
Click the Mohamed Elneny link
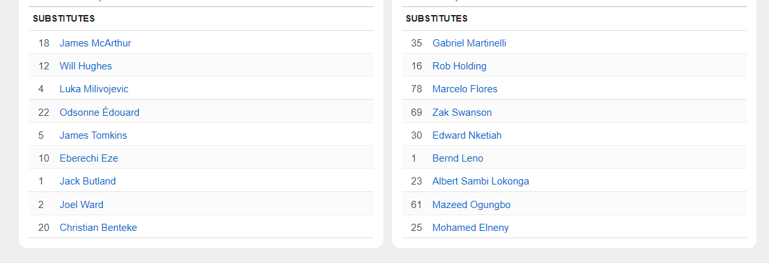click(470, 228)
